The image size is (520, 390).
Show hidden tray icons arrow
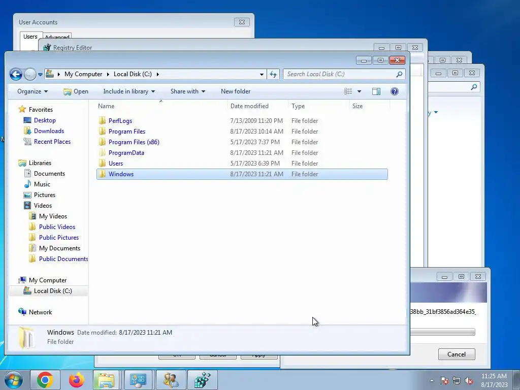coord(432,380)
